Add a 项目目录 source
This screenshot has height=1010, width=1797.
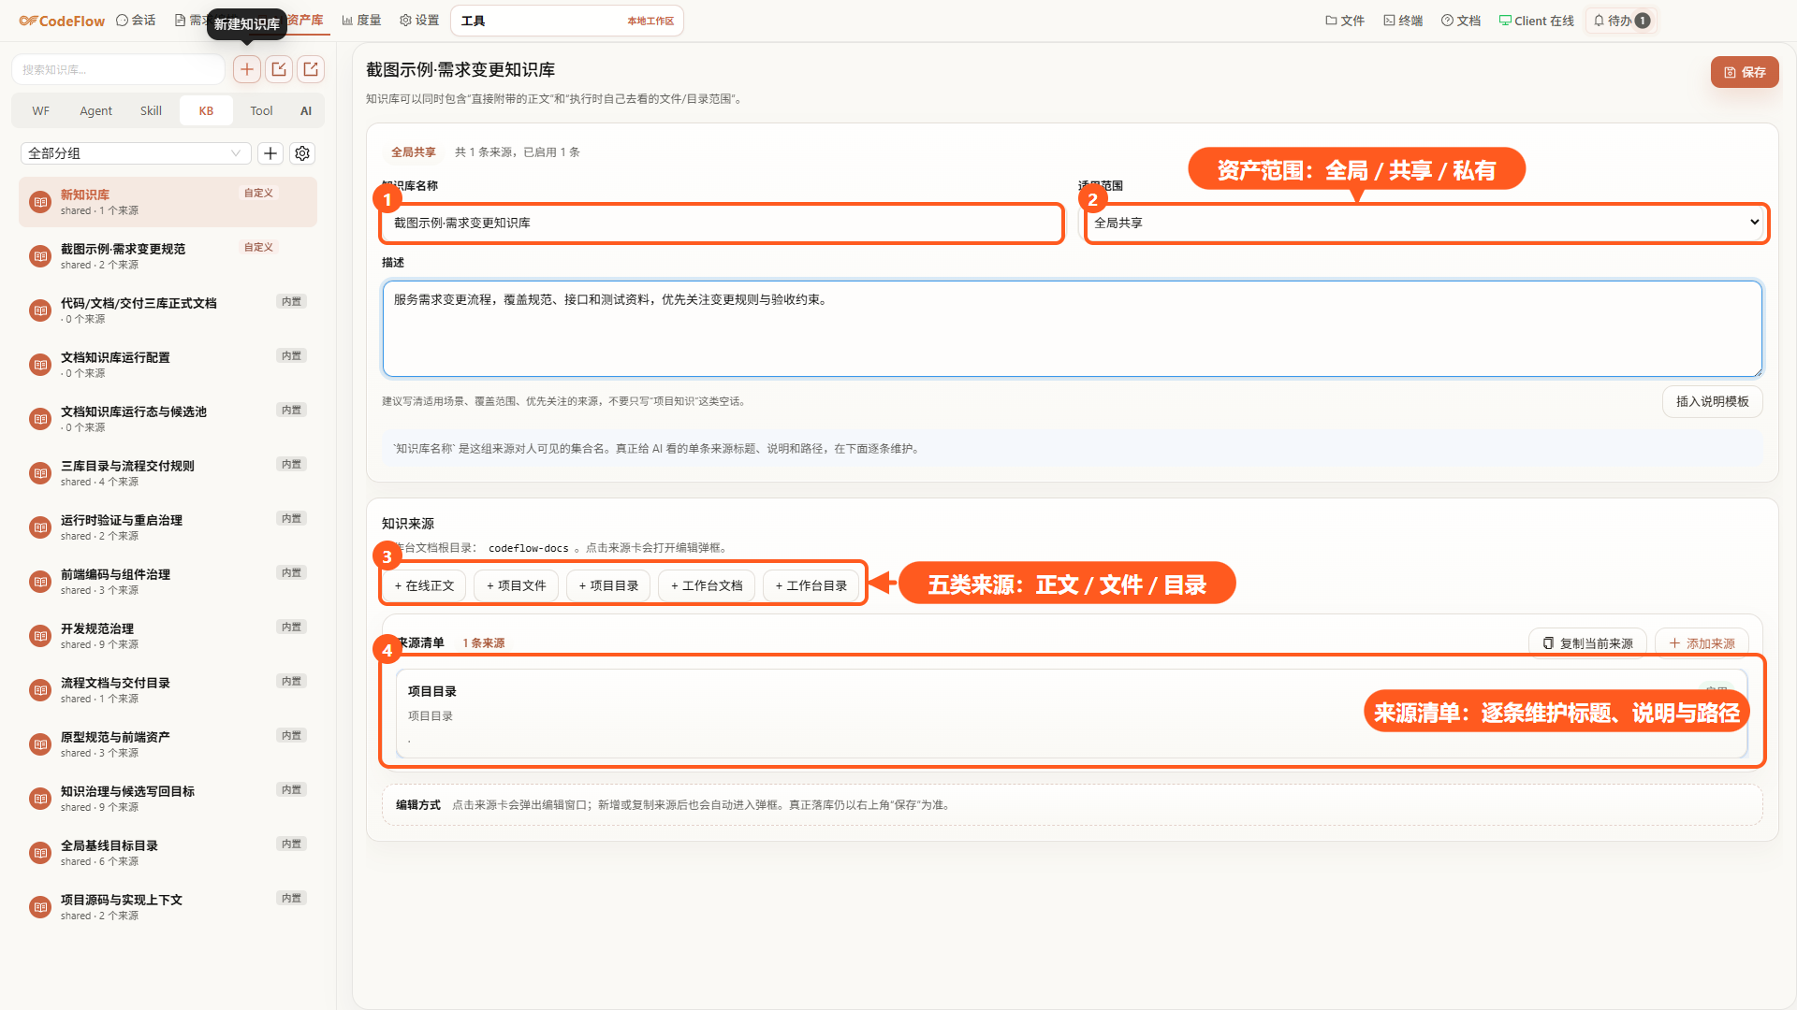point(608,585)
